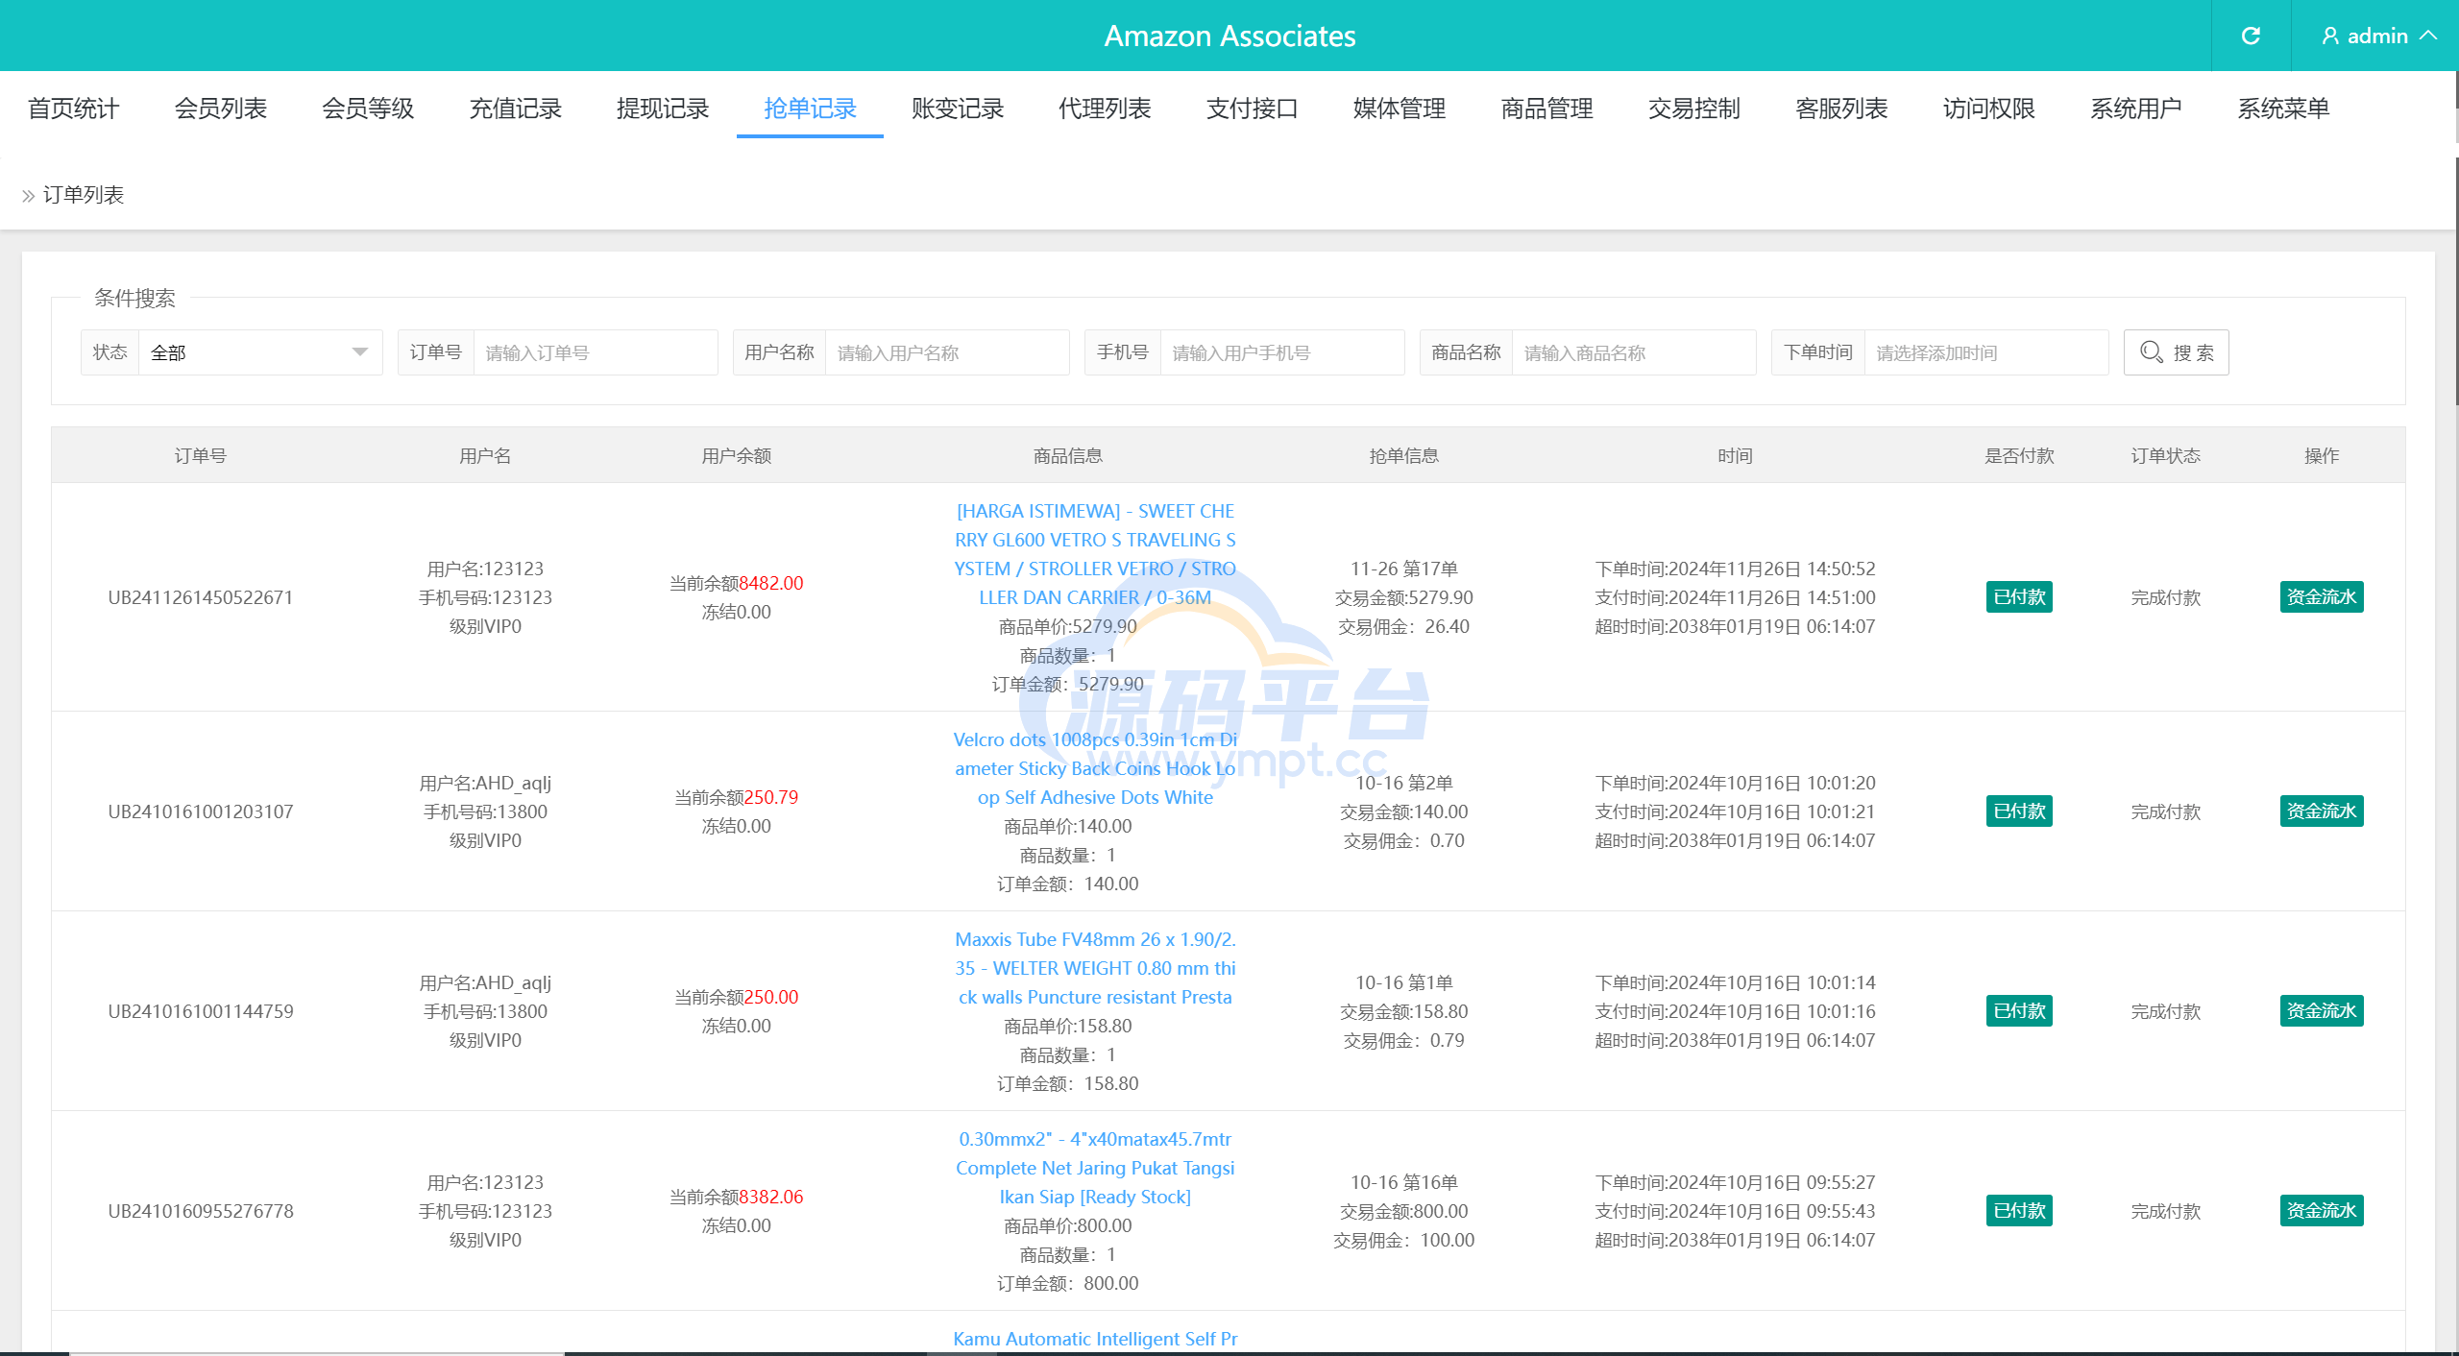Click 资金流水 for order UB2411261450522671

click(x=2322, y=597)
